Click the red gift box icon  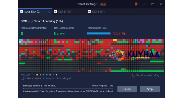[x=136, y=4]
